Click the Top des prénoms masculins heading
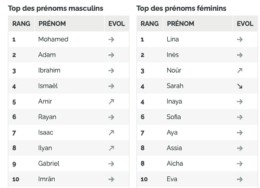 point(56,8)
